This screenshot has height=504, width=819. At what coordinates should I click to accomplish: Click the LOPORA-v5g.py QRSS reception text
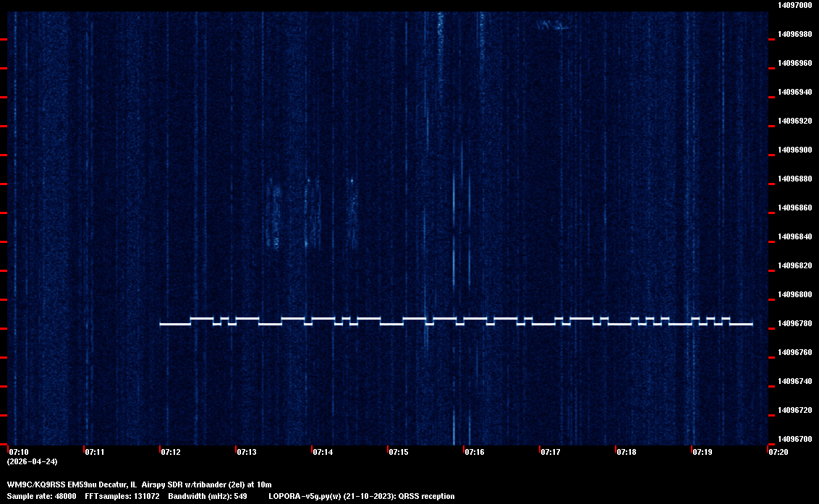click(x=361, y=496)
